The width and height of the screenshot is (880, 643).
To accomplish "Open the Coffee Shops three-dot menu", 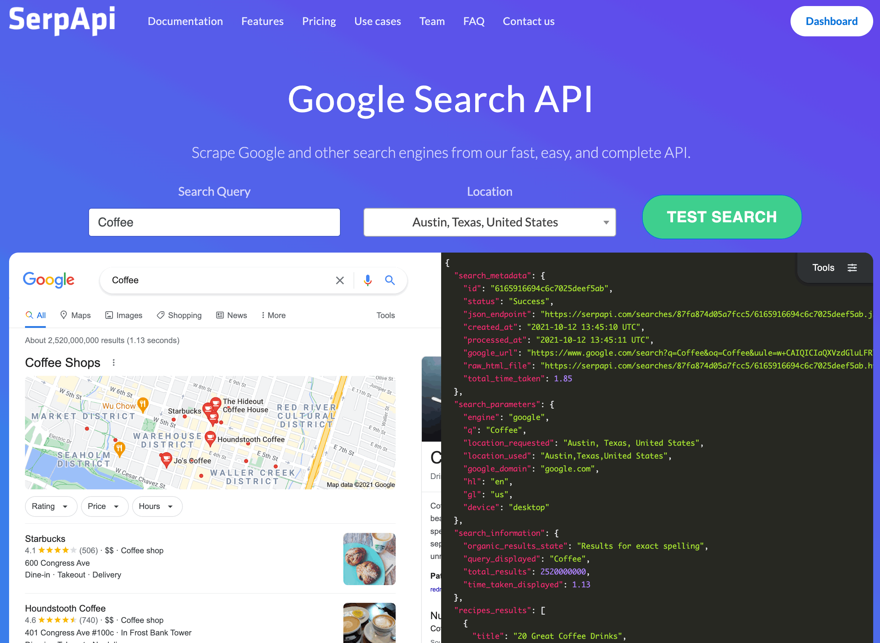I will 113,362.
